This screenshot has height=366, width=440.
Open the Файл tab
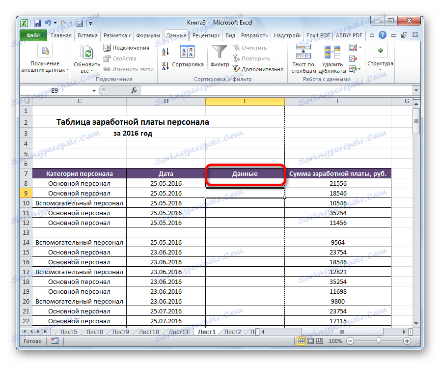(x=33, y=35)
